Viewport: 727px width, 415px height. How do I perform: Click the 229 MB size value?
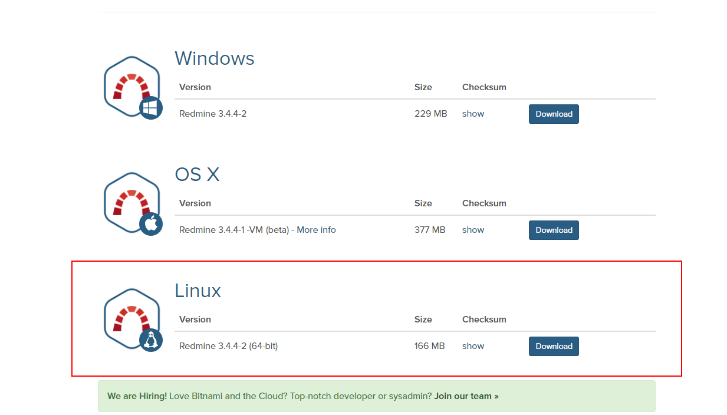point(431,114)
